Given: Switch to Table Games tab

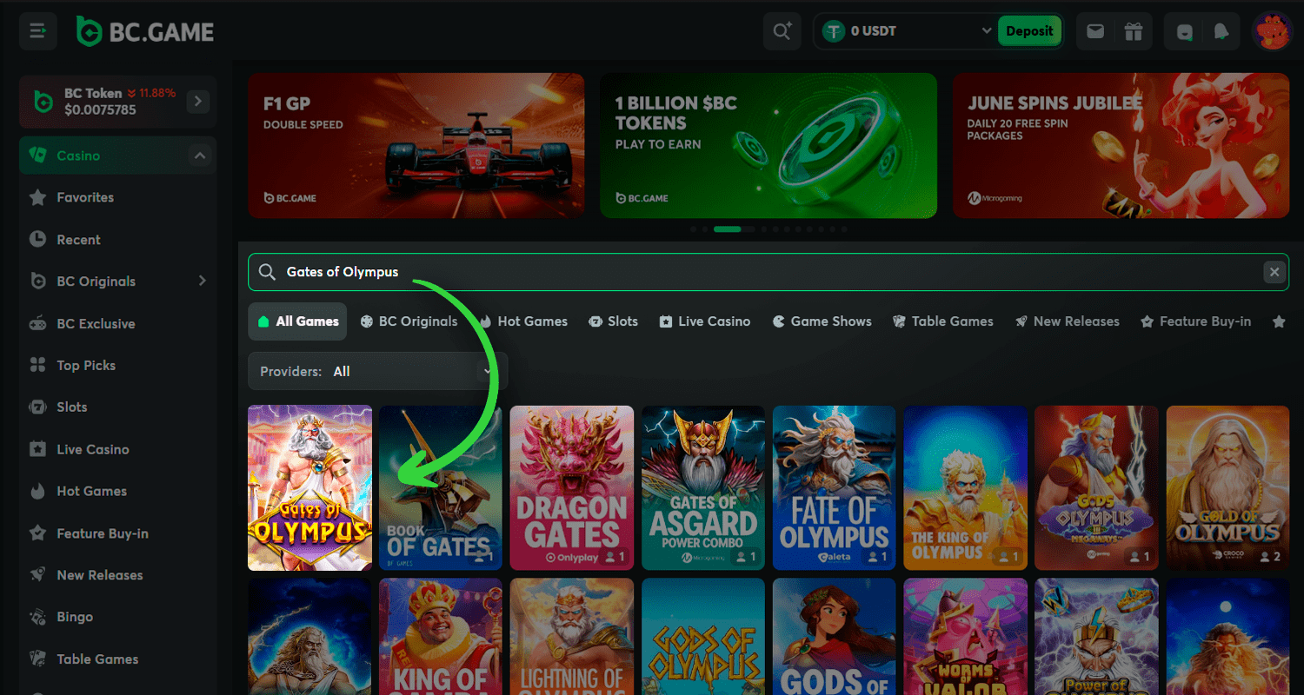Looking at the screenshot, I should 942,321.
